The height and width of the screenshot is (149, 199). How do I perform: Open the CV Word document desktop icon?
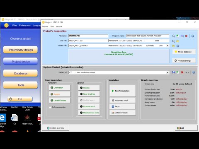(x=15, y=120)
